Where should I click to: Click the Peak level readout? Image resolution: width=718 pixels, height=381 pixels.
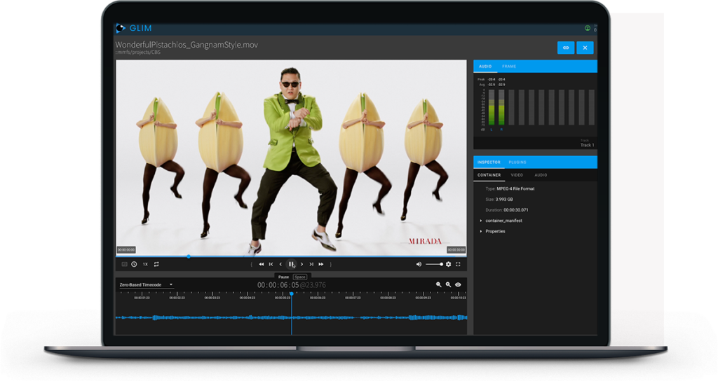click(492, 79)
